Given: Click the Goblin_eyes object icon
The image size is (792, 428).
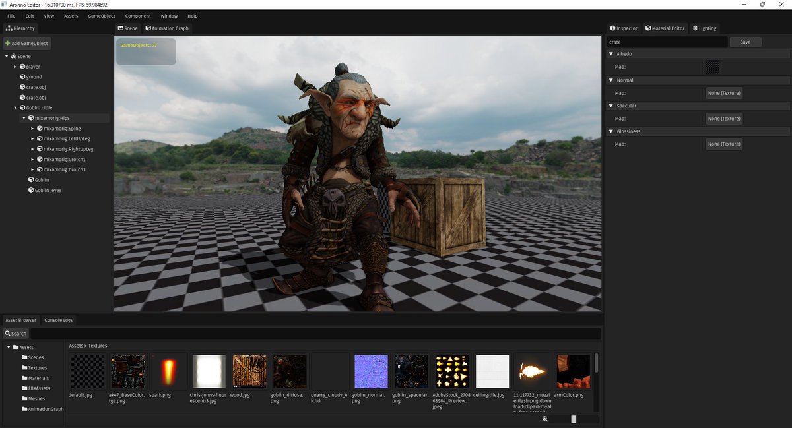Looking at the screenshot, I should [31, 190].
